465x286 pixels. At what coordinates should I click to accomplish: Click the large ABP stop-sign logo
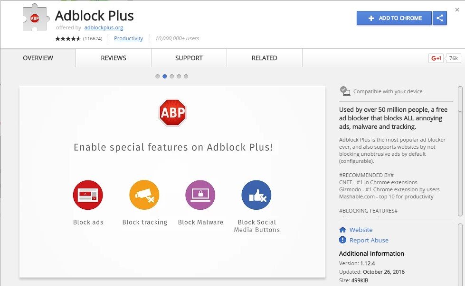pos(172,113)
